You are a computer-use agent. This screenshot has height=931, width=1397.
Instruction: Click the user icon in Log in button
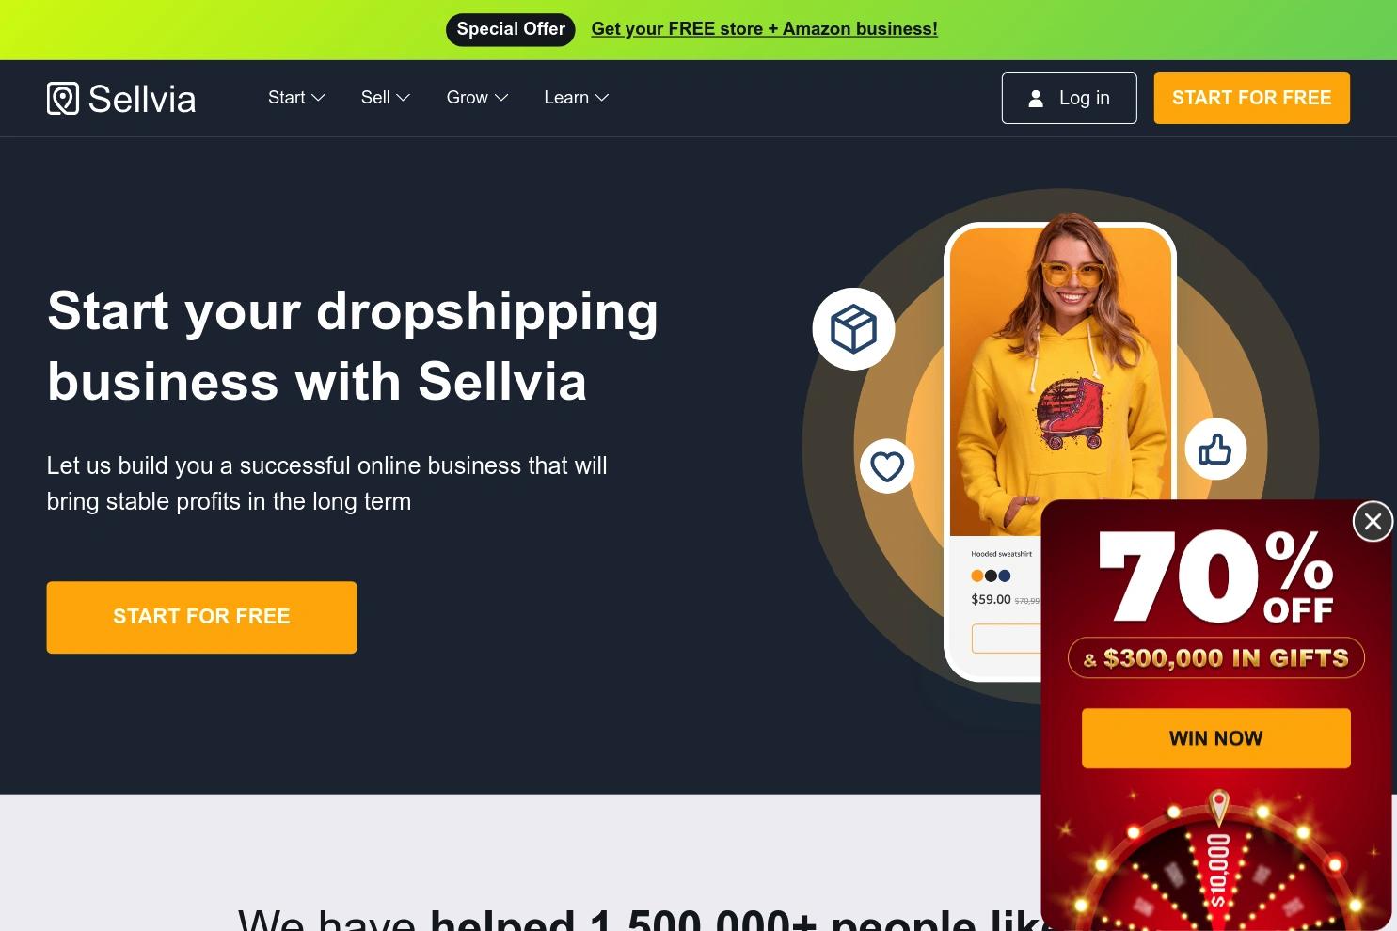coord(1036,98)
